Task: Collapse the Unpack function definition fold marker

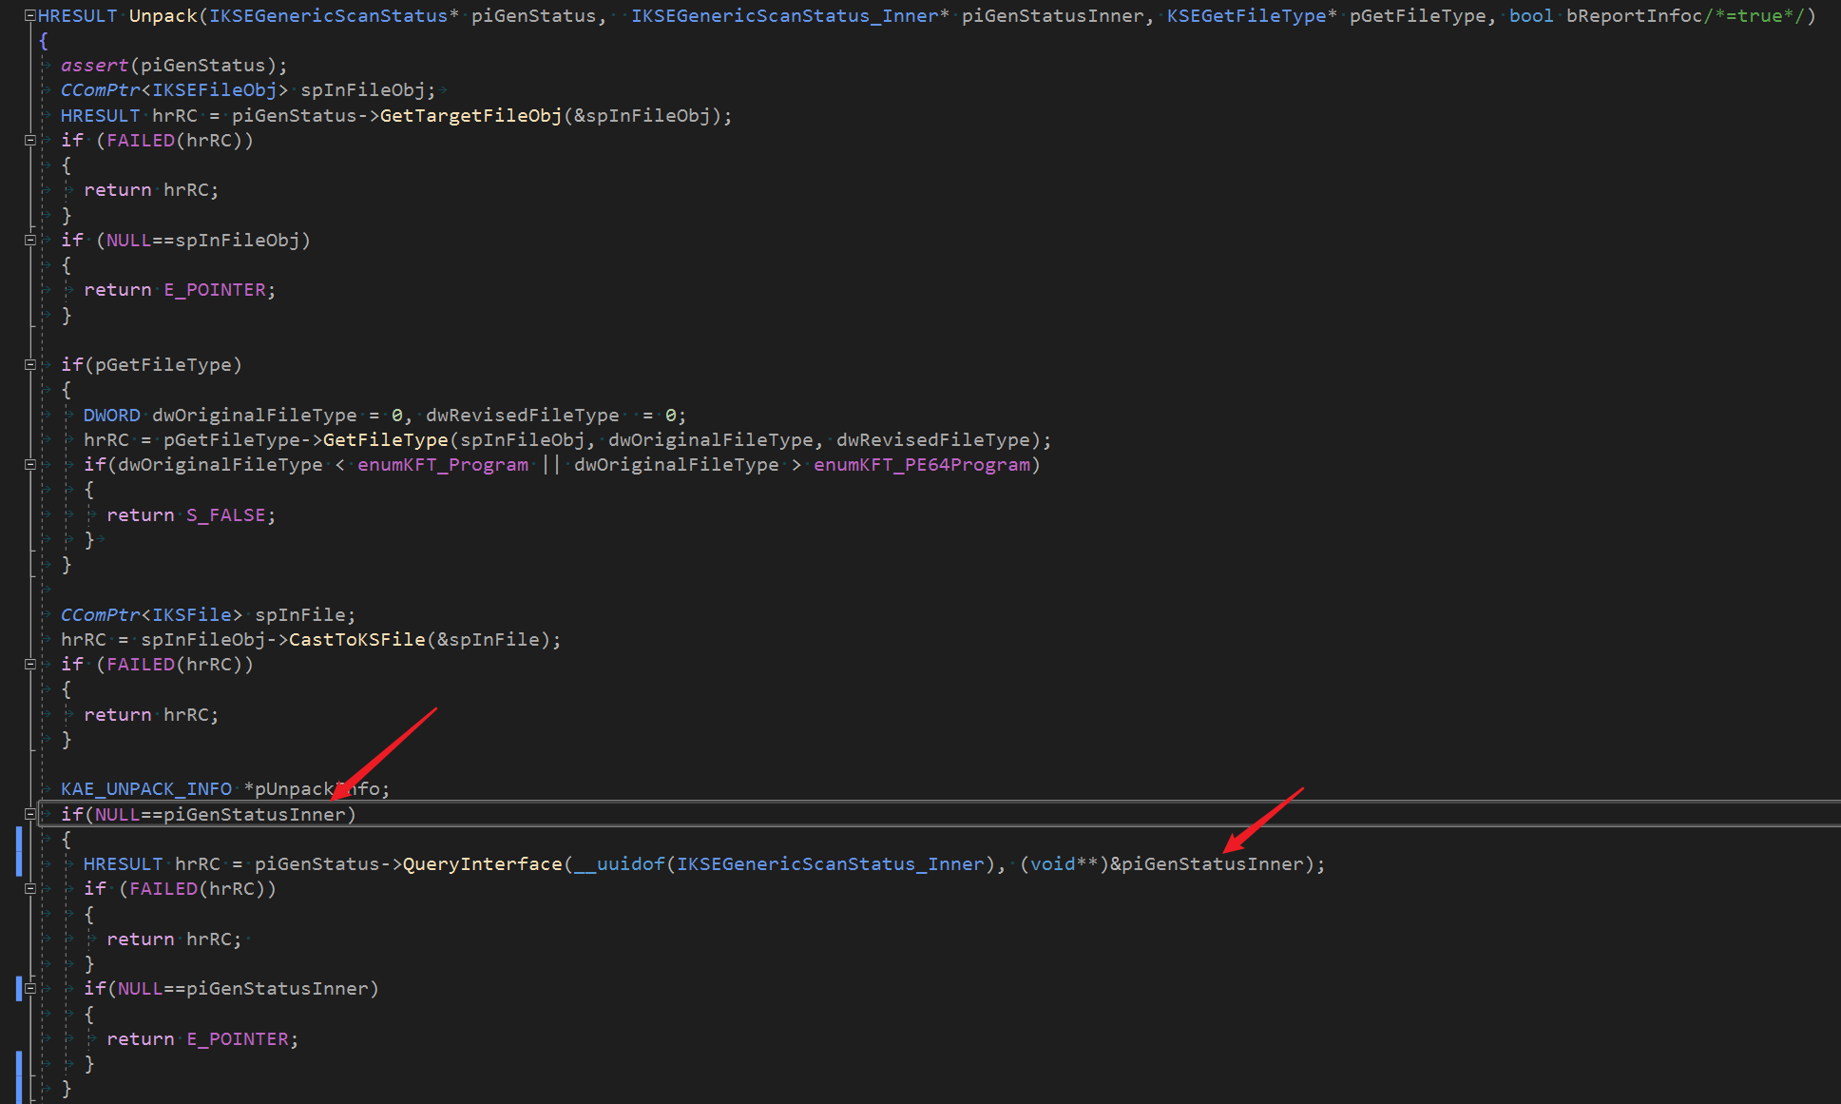Action: (x=30, y=16)
